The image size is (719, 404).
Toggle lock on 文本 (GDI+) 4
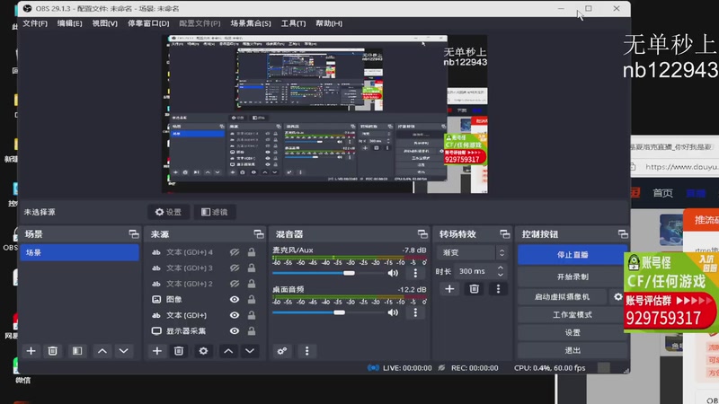pyautogui.click(x=252, y=252)
